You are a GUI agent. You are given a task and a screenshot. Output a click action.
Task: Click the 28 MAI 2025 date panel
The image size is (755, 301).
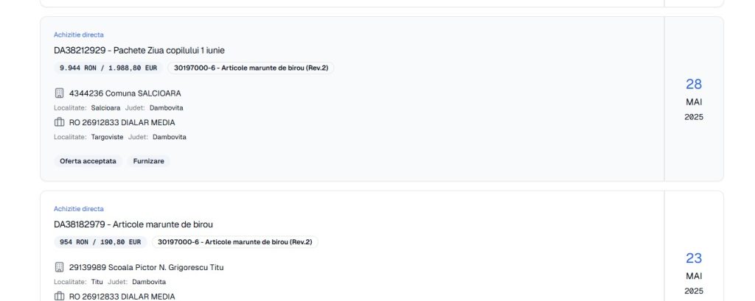point(694,99)
